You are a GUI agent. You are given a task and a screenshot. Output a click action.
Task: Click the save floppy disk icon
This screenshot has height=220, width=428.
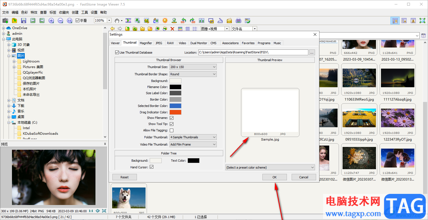click(x=24, y=21)
